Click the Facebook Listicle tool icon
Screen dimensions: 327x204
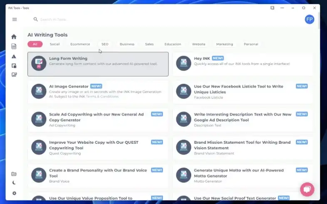[x=183, y=91]
